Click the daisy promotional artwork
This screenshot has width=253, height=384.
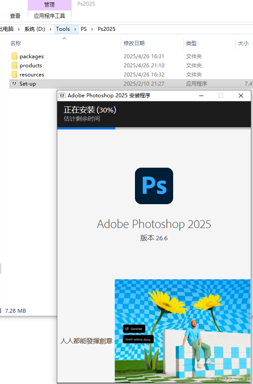(183, 331)
